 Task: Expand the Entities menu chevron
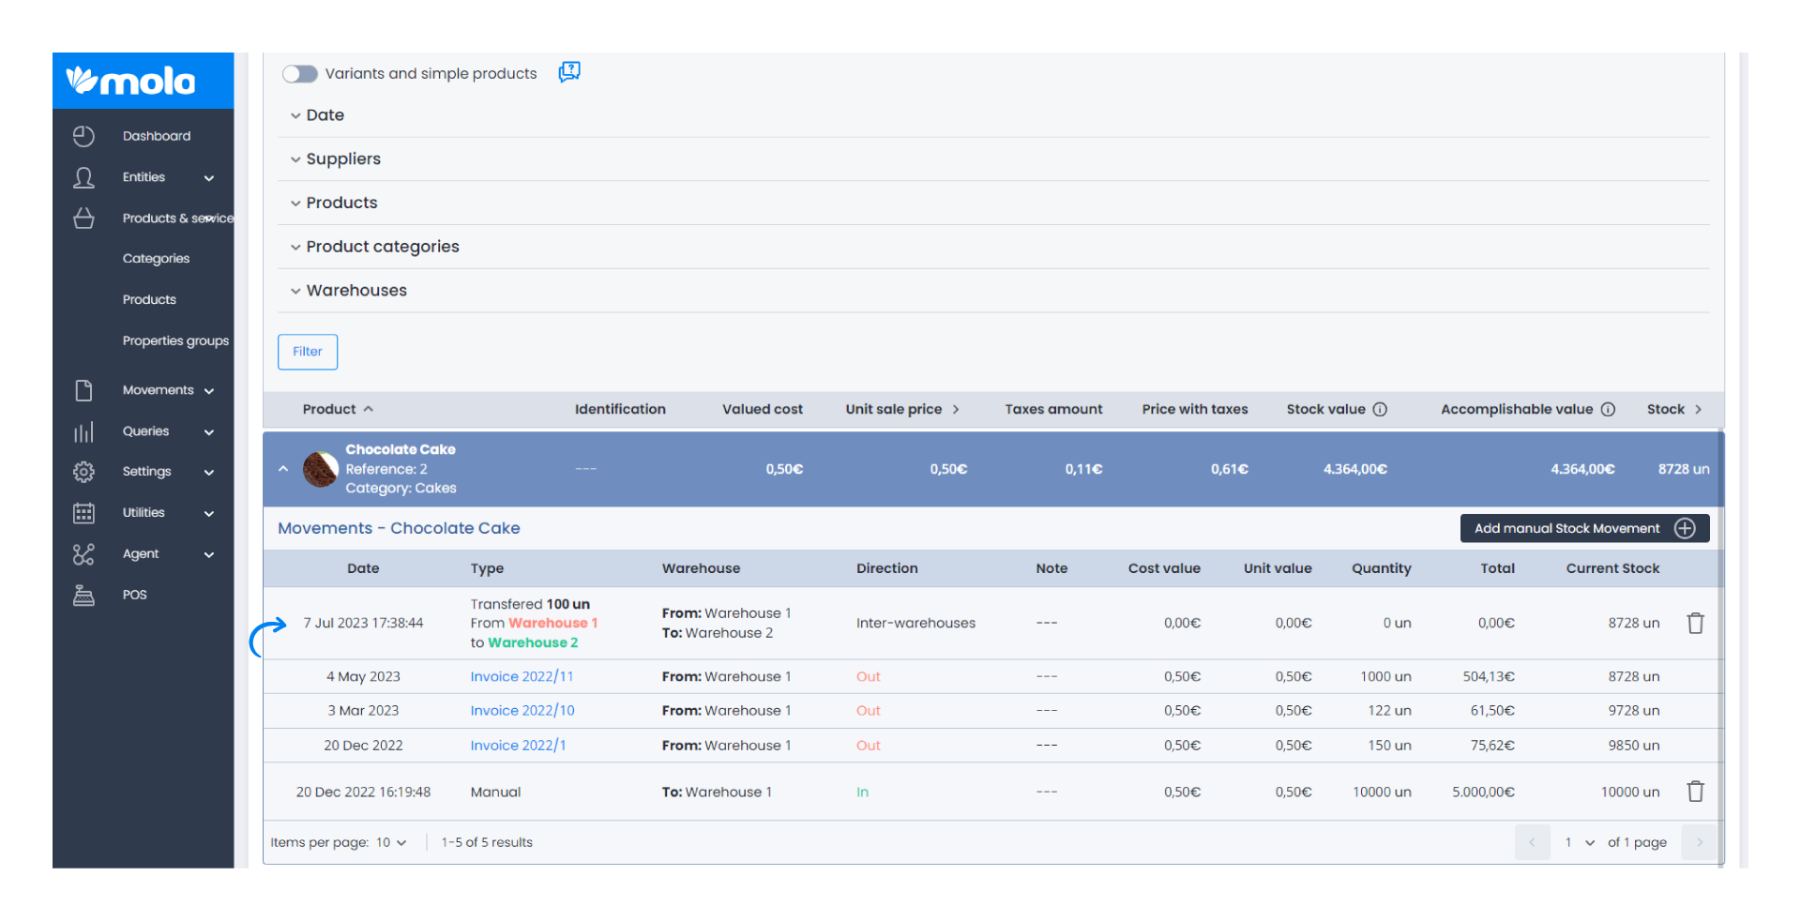[x=209, y=178]
